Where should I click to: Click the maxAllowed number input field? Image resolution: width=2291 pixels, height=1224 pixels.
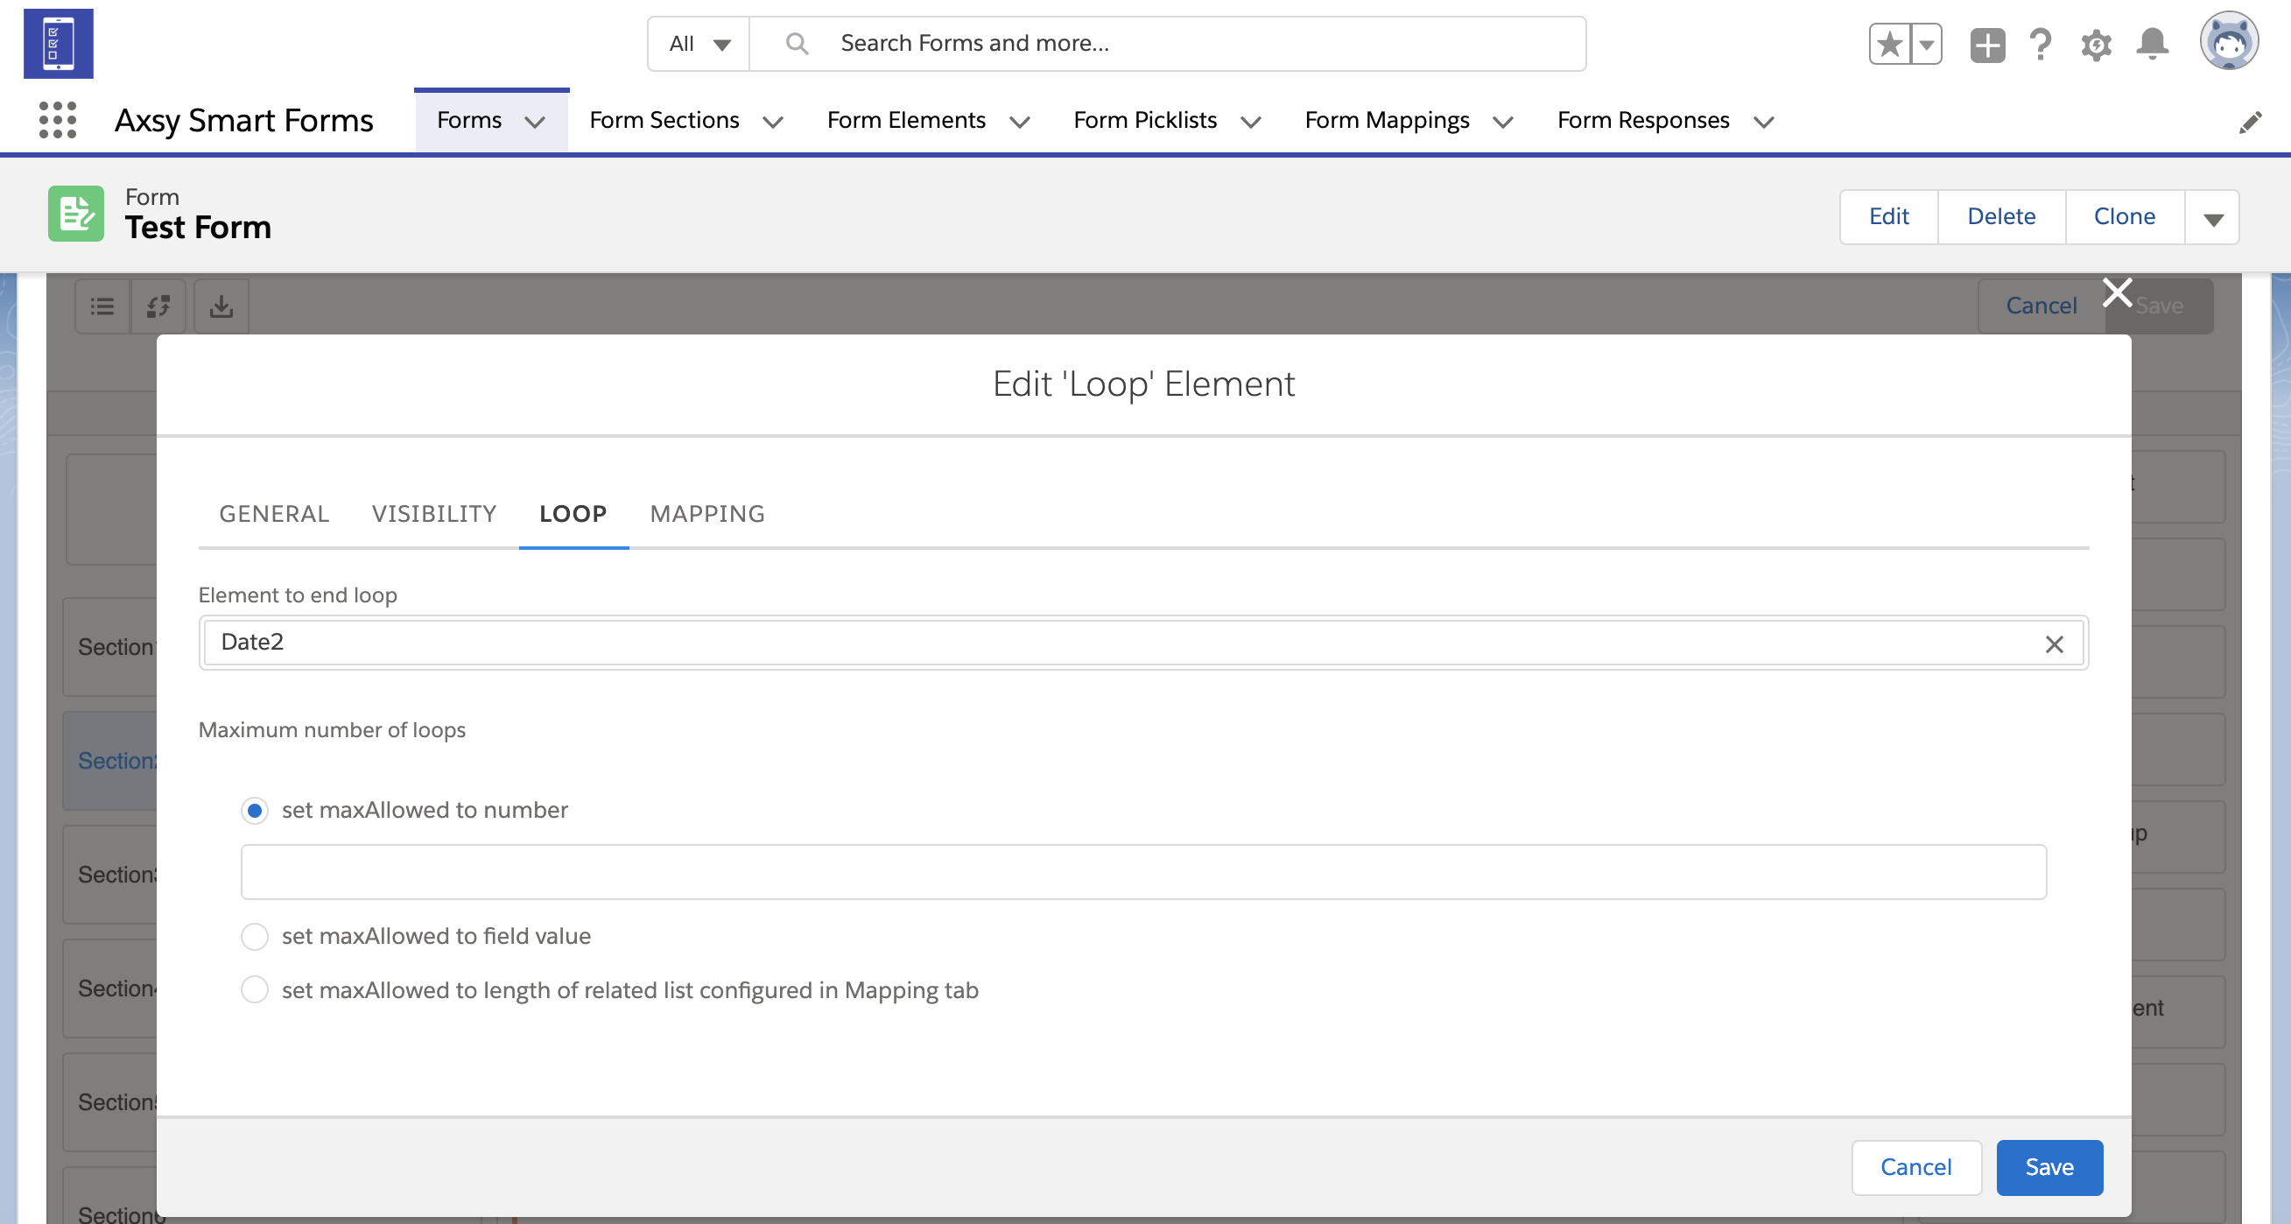point(1142,872)
